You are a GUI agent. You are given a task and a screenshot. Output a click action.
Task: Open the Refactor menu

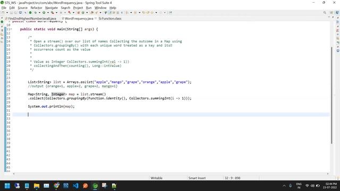tap(36, 7)
